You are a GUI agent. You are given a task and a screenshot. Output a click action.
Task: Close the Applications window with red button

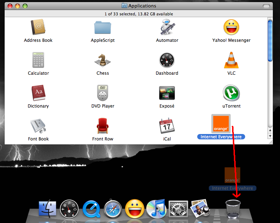coord(10,6)
